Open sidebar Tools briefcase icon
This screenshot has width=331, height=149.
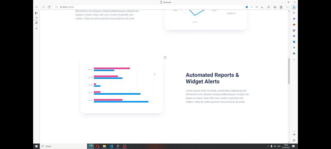[294, 24]
